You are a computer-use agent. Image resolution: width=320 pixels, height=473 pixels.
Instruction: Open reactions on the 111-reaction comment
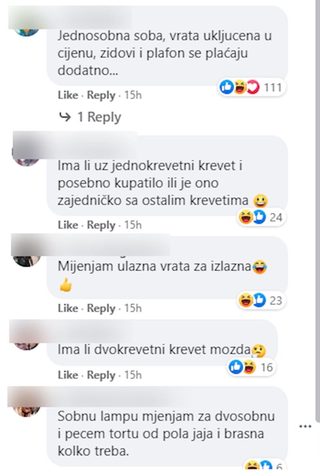coord(252,88)
